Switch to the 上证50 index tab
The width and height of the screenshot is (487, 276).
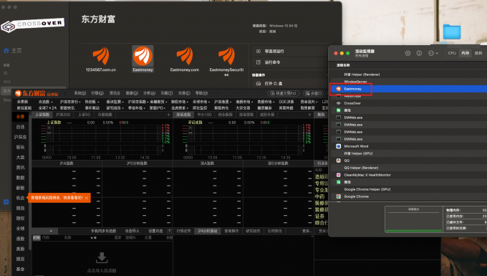pyautogui.click(x=84, y=115)
